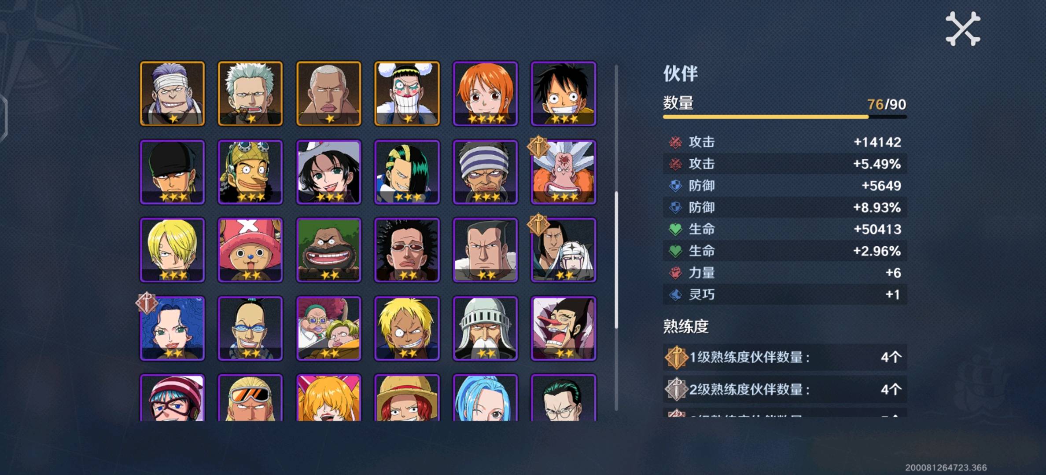Select the Luffy partner portrait

click(564, 94)
